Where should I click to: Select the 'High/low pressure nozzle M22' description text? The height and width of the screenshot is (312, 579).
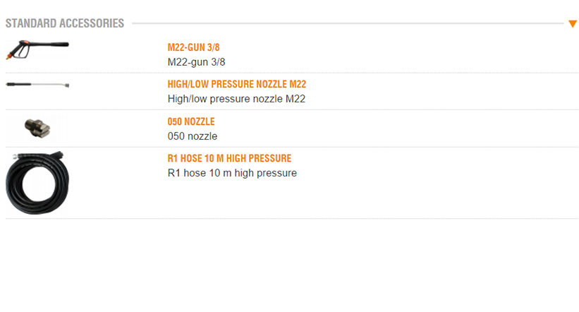click(236, 99)
